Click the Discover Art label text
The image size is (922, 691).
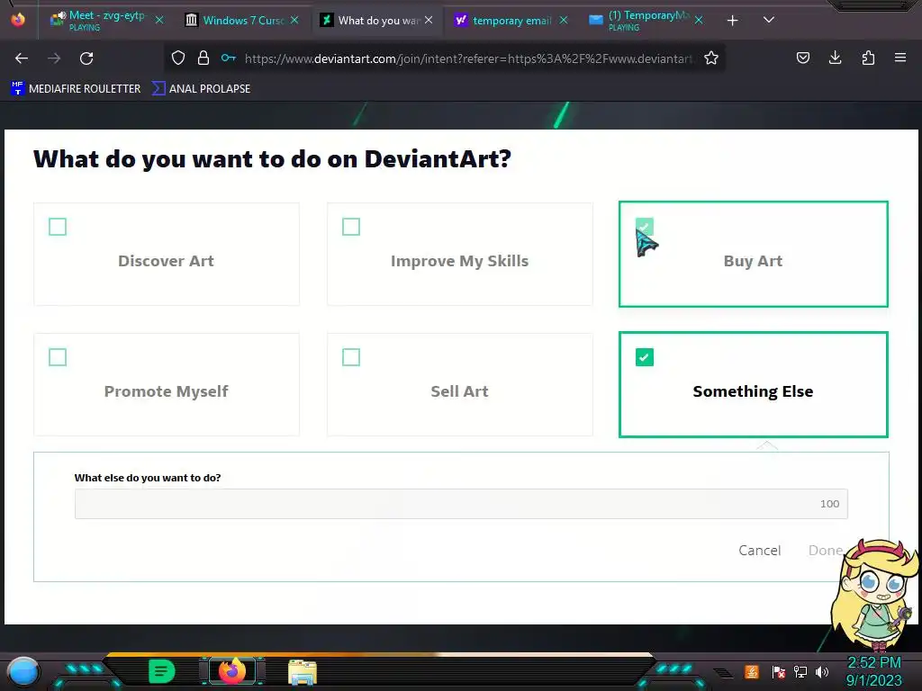pos(166,261)
